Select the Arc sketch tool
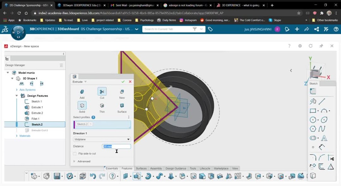 pyautogui.click(x=324, y=111)
